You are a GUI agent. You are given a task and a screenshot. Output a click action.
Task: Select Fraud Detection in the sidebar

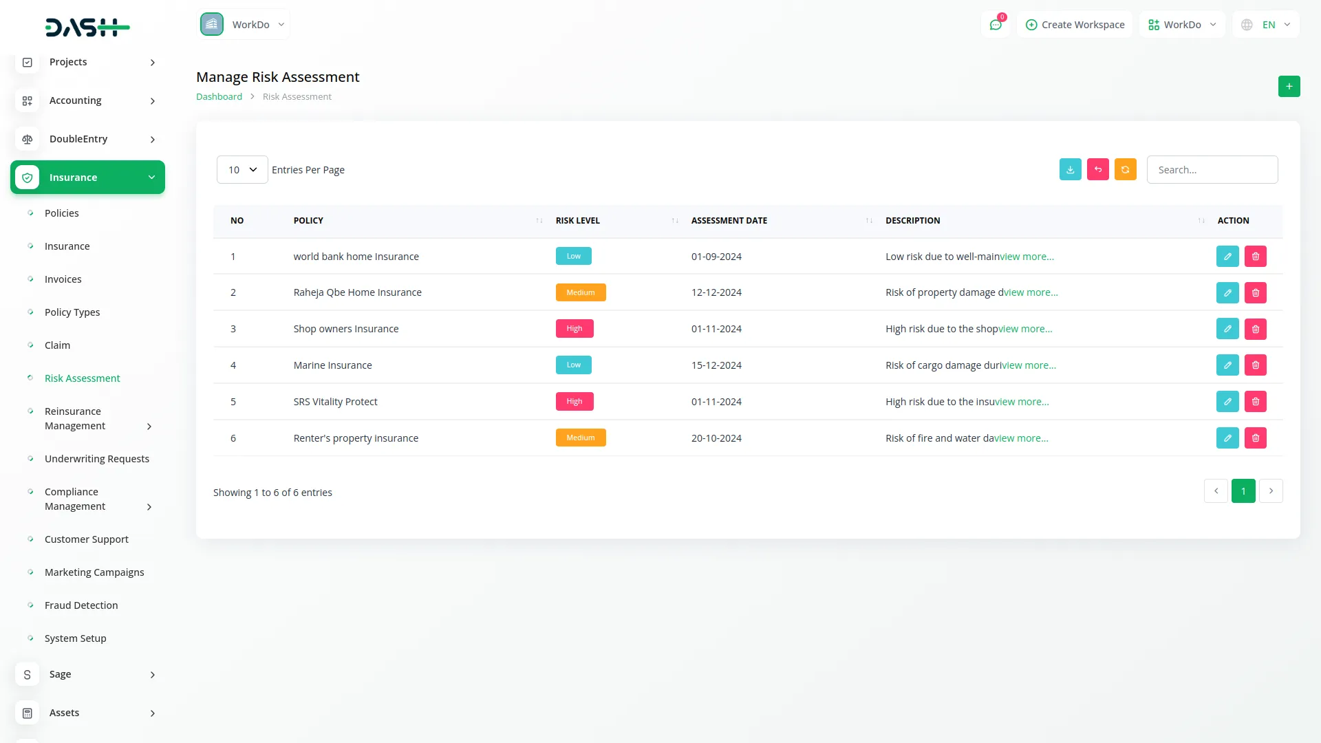pos(80,605)
